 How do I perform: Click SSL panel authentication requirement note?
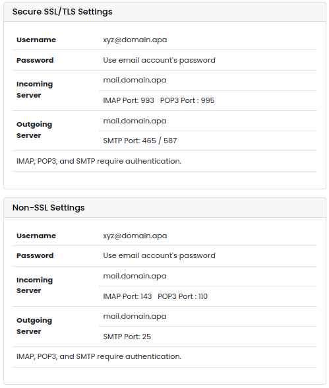pyautogui.click(x=99, y=161)
